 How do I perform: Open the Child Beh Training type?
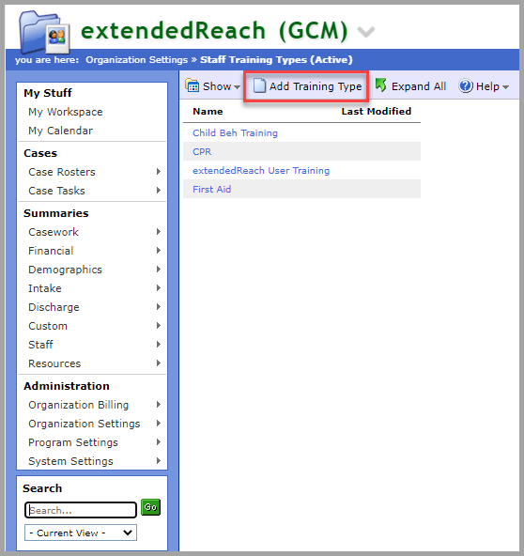tap(235, 133)
